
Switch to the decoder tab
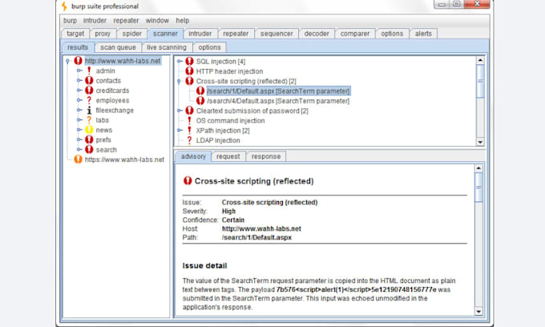tap(317, 34)
